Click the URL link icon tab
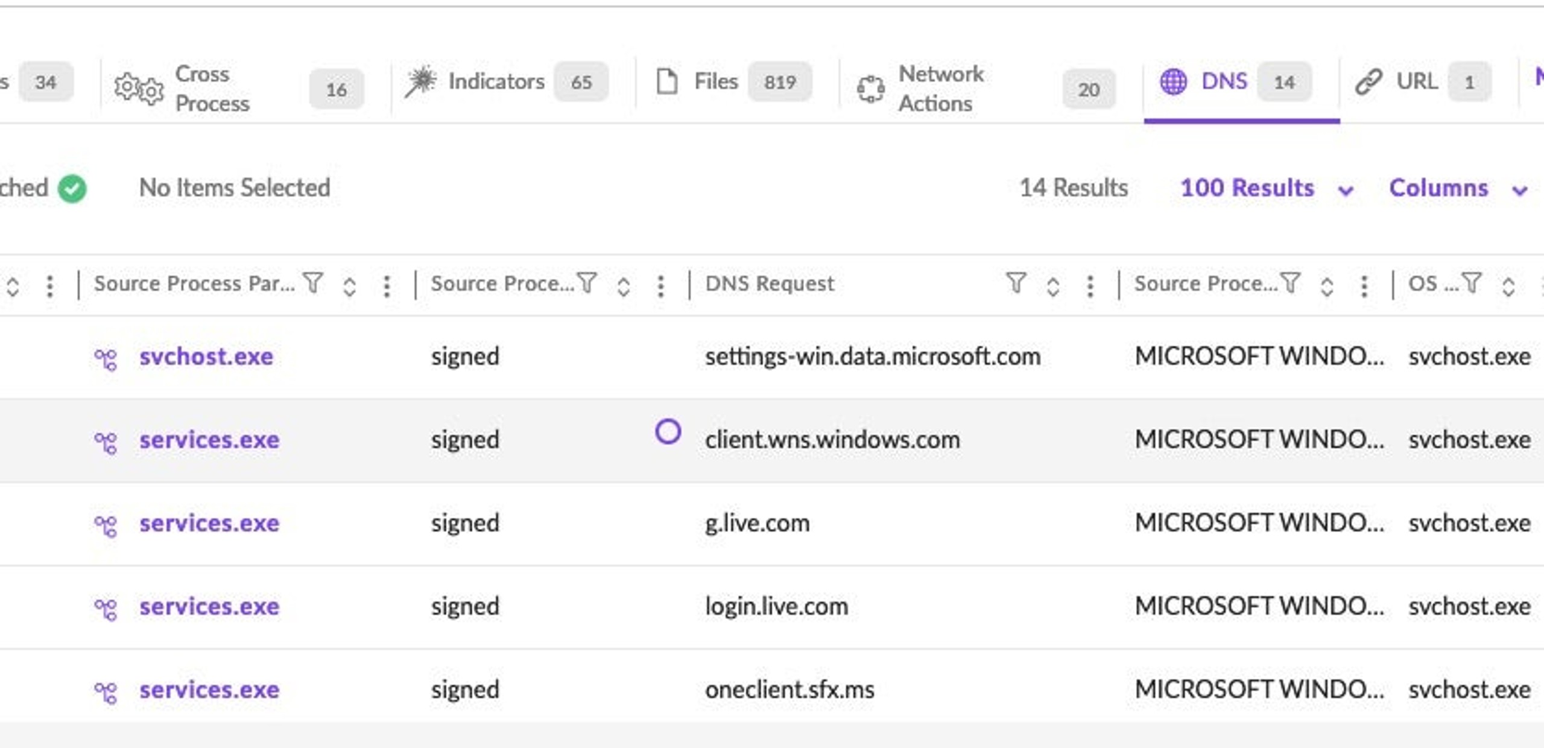Viewport: 1544px width, 748px height. (1368, 81)
